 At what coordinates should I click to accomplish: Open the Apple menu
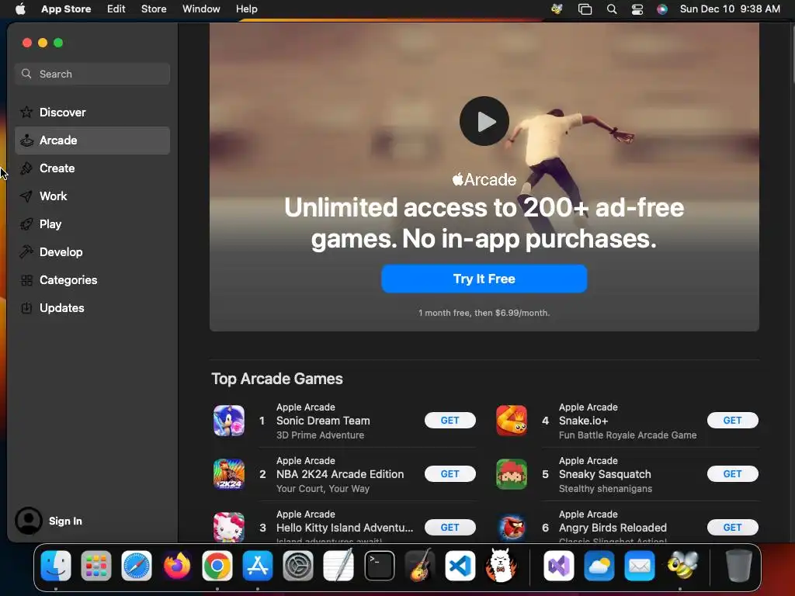20,9
